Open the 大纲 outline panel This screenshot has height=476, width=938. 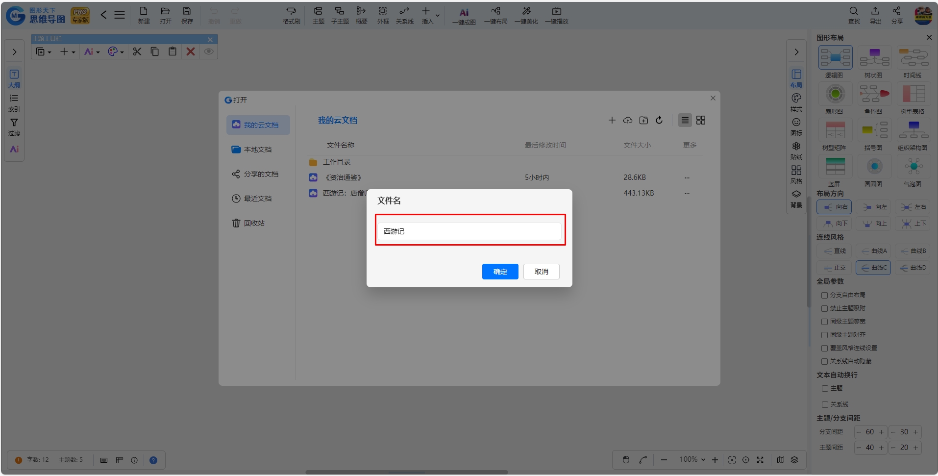(x=14, y=78)
